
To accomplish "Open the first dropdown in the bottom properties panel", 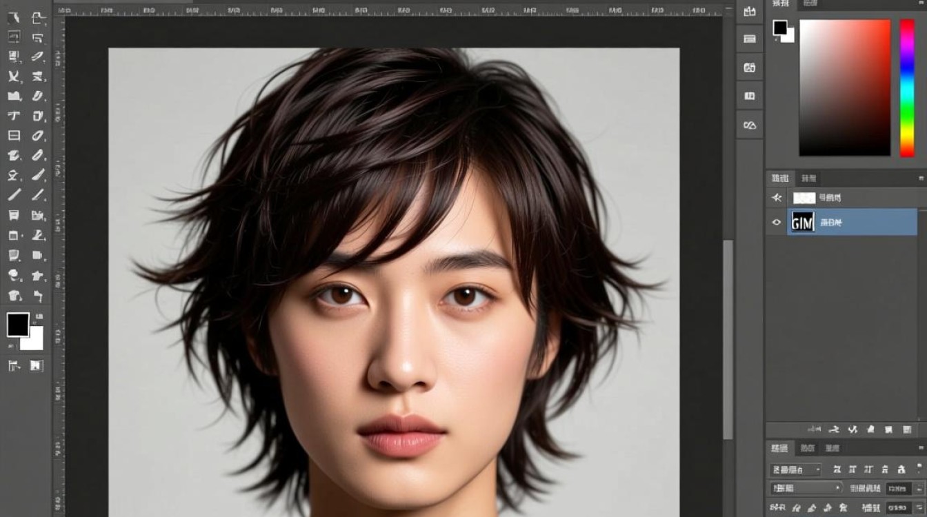I will (796, 469).
